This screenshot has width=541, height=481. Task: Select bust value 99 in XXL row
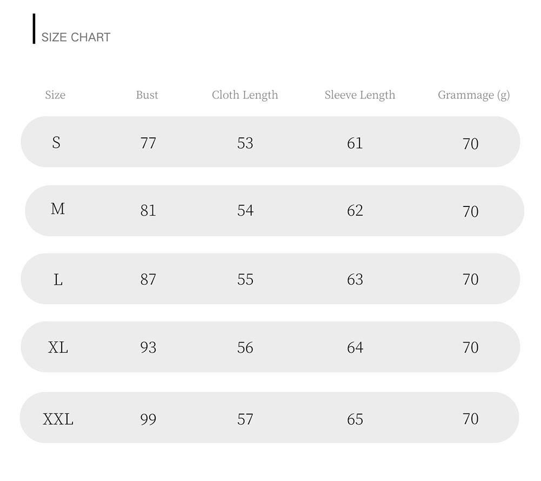click(x=148, y=419)
